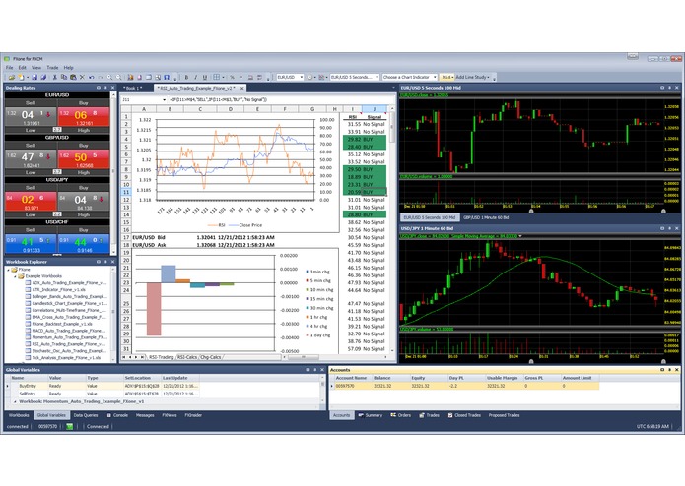Image resolution: width=685 pixels, height=486 pixels.
Task: Click the blue headphones toolbar icon
Action: click(x=167, y=77)
